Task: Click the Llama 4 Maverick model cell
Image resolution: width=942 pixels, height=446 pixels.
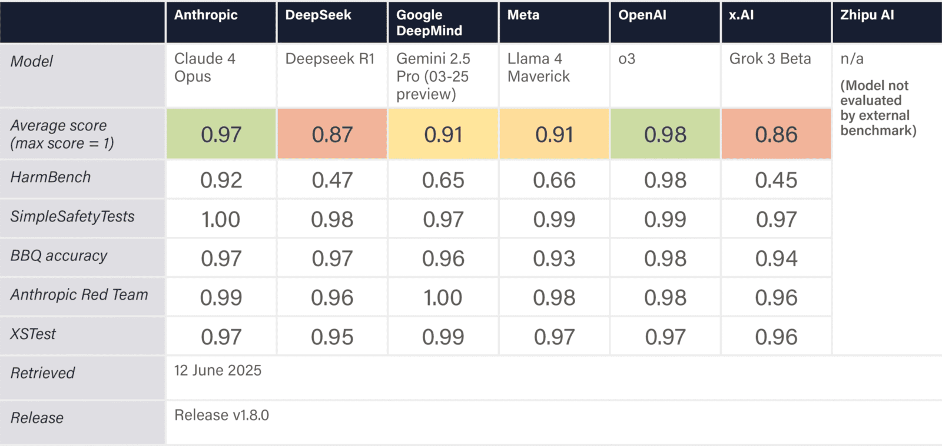Action: point(539,68)
